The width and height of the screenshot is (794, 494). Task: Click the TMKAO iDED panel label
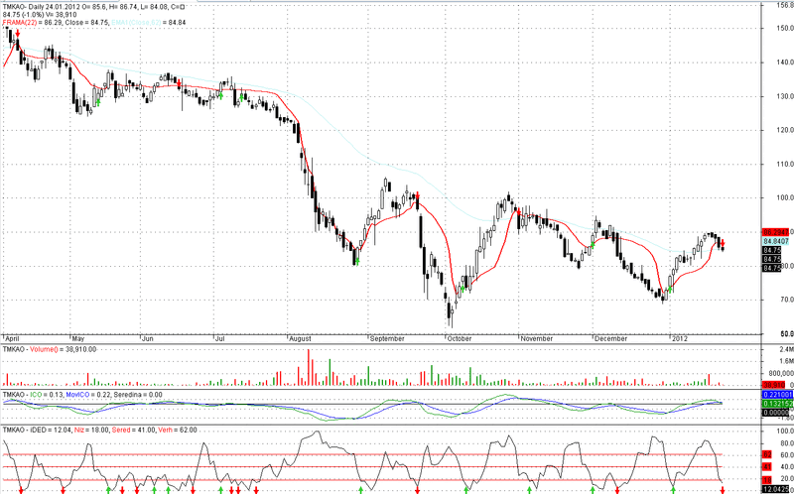tap(24, 430)
